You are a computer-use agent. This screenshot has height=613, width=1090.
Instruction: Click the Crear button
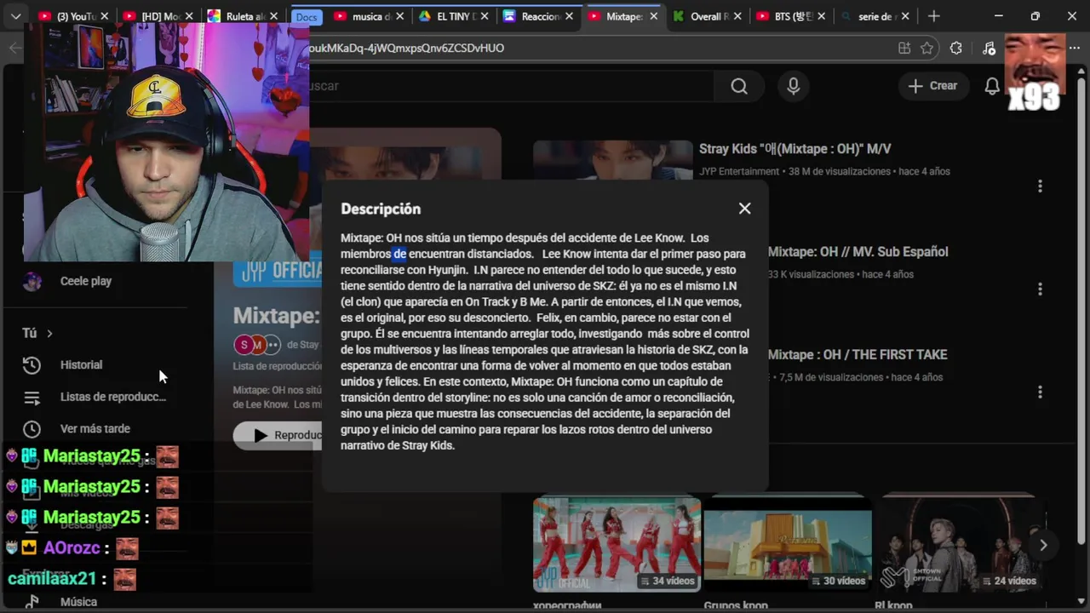click(x=933, y=86)
